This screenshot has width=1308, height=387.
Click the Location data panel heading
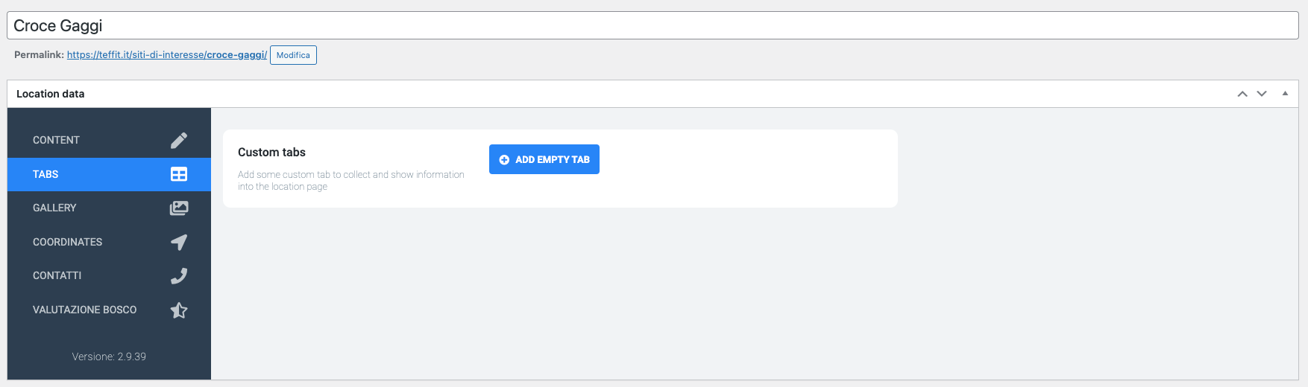pyautogui.click(x=51, y=94)
